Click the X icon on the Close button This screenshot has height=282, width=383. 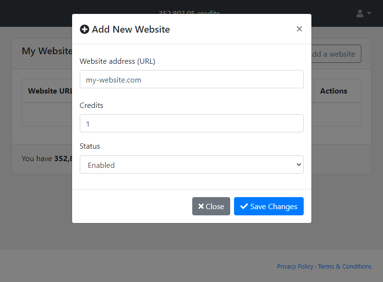pyautogui.click(x=201, y=206)
